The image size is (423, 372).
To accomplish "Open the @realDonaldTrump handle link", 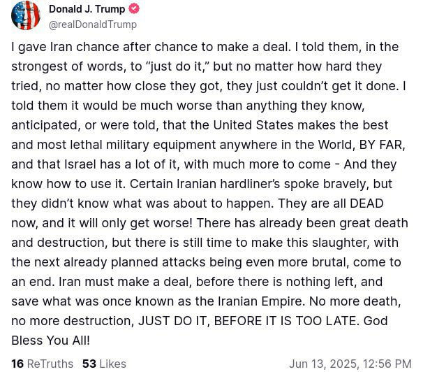I will coord(92,24).
